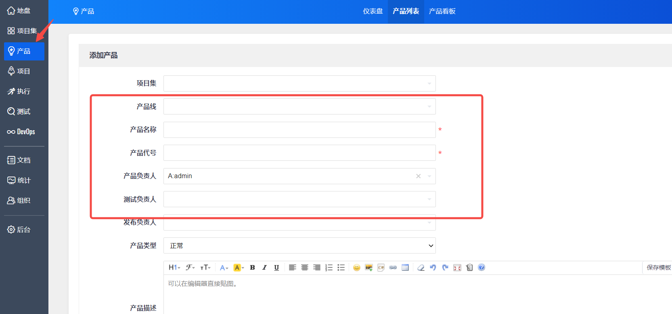The width and height of the screenshot is (672, 314).
Task: Open the font family menu in editor
Action: [x=190, y=268]
